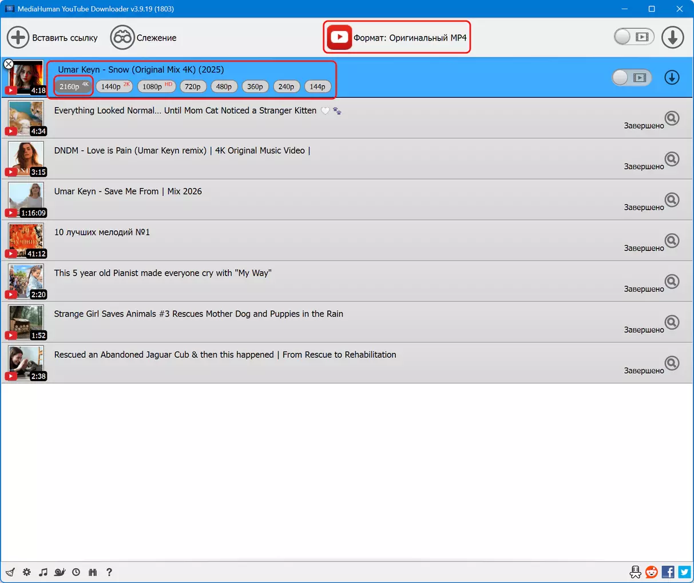This screenshot has height=583, width=694.
Task: Open the clock history icon
Action: point(76,572)
